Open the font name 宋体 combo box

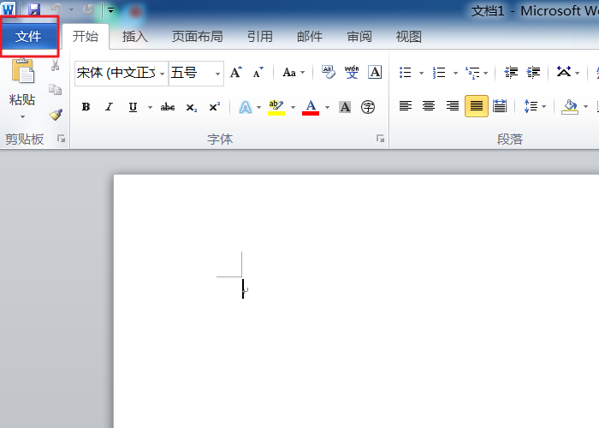122,73
